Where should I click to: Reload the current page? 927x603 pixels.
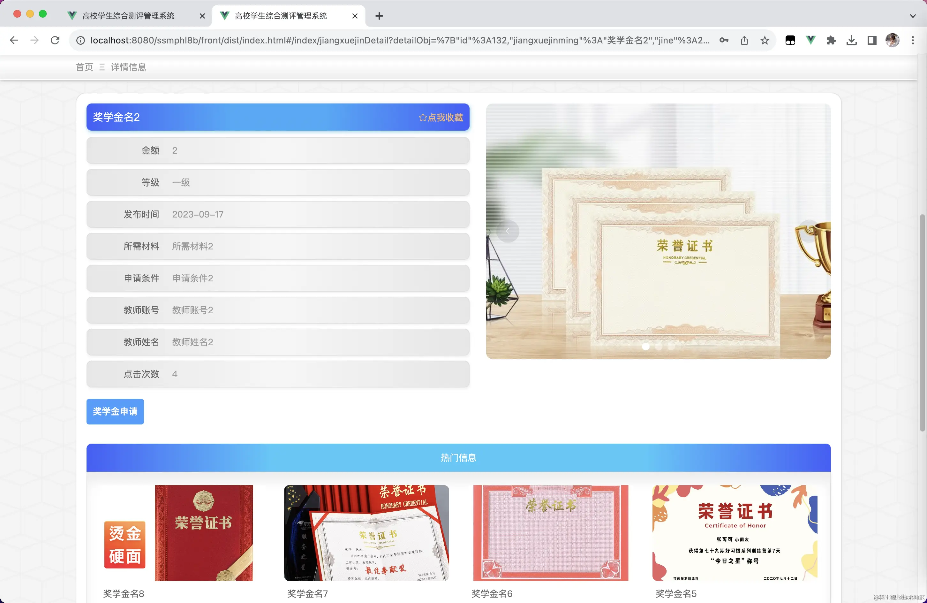(55, 40)
